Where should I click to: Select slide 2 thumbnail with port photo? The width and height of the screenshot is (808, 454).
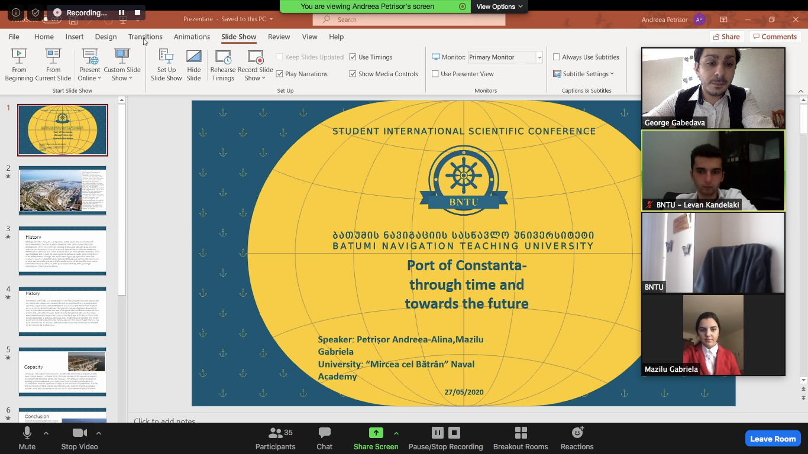pos(63,190)
